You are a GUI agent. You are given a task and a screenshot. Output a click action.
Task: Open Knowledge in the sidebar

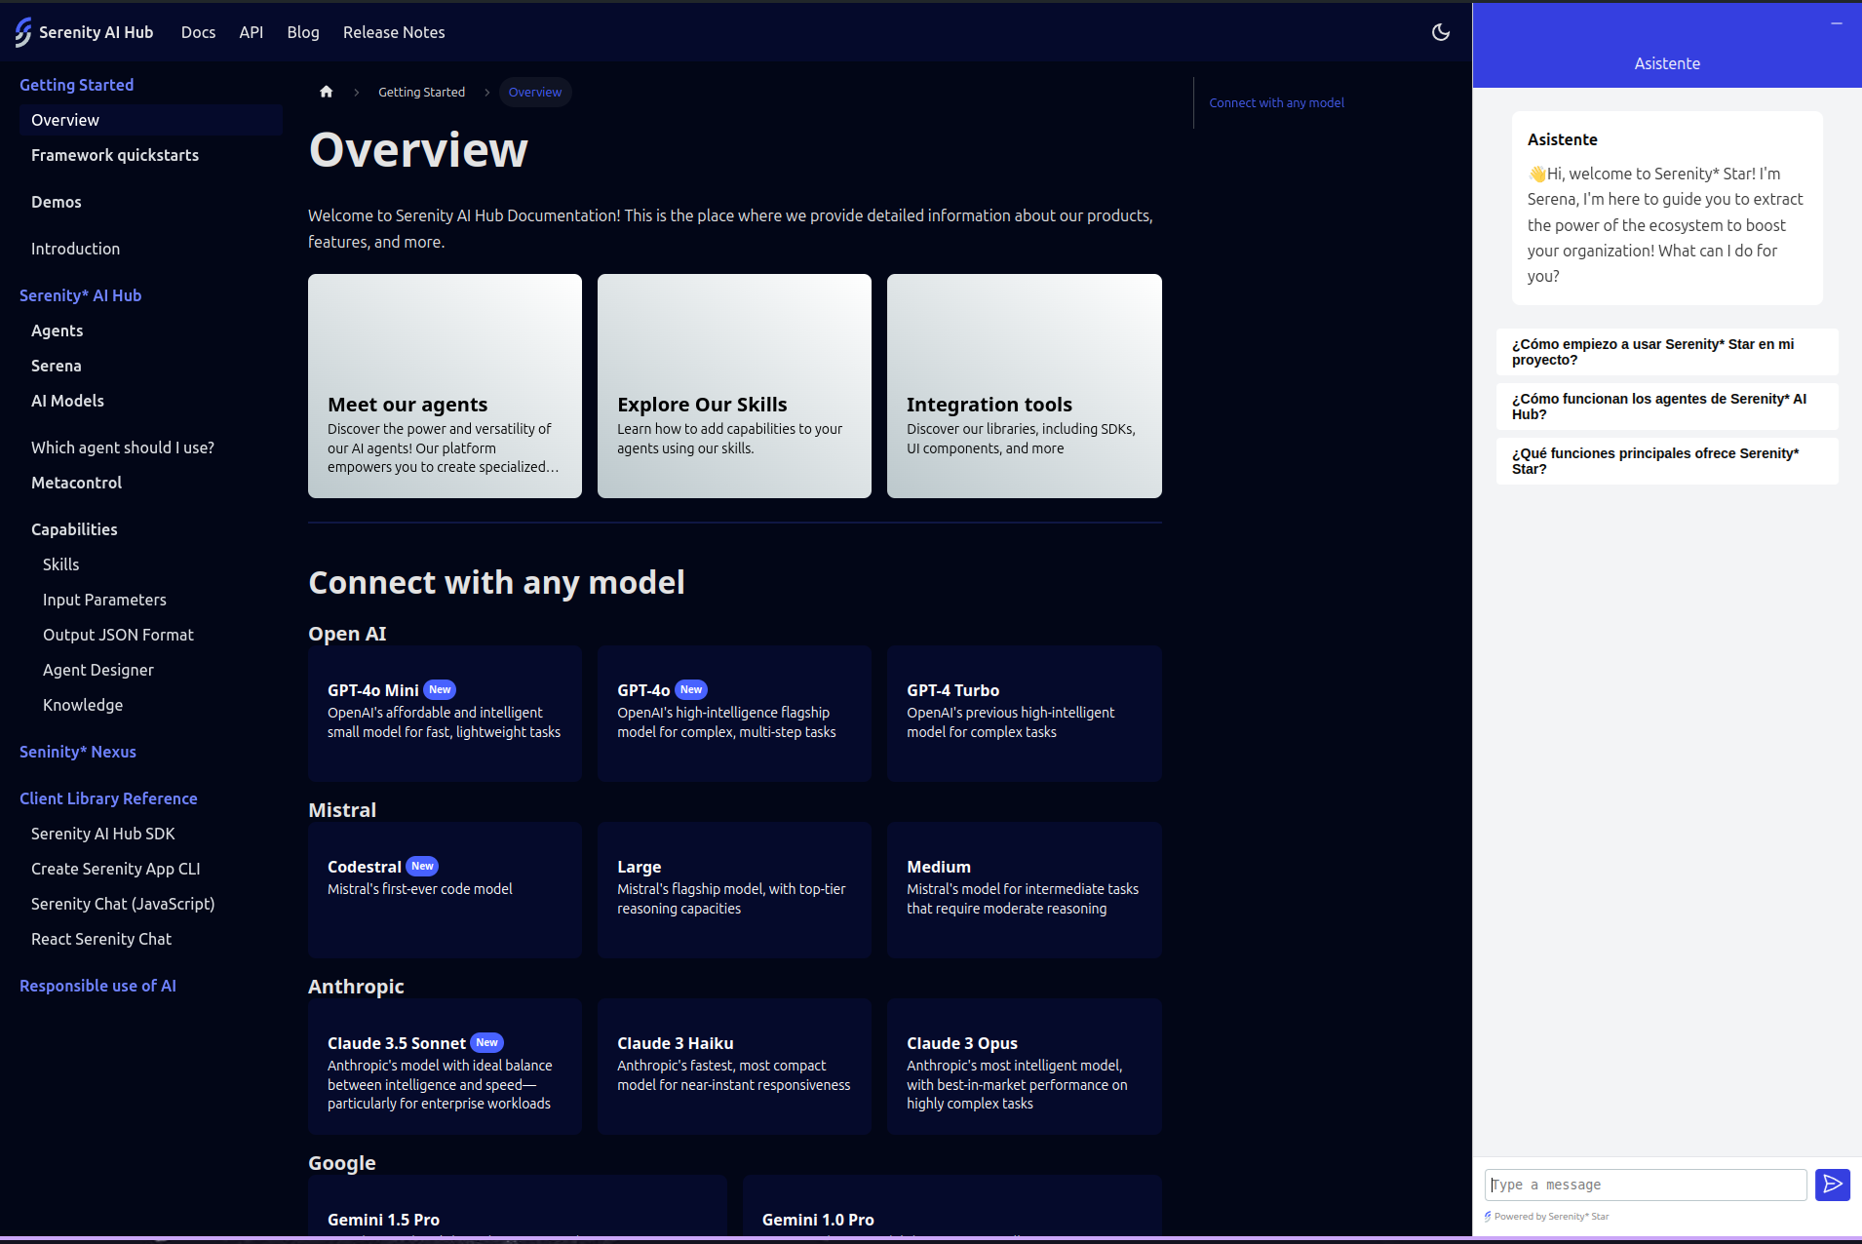click(x=83, y=705)
